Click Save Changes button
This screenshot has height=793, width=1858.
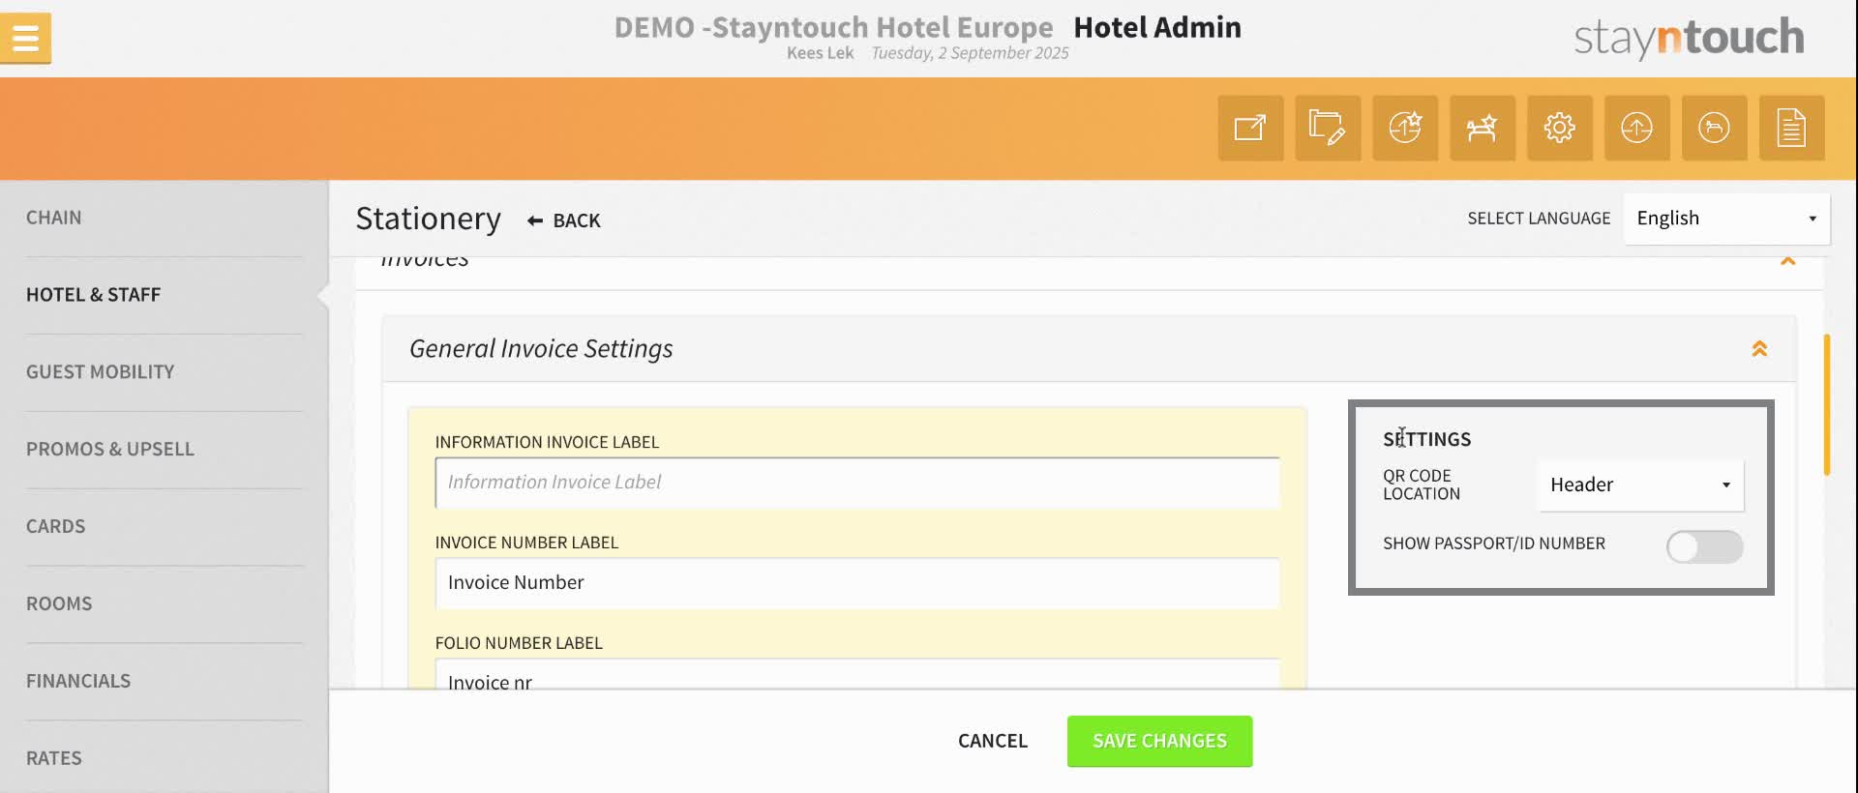point(1159,741)
